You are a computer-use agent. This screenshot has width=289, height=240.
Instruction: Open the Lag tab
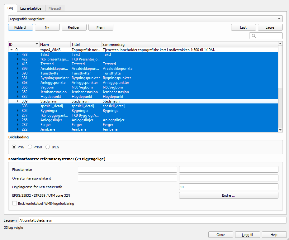10,8
